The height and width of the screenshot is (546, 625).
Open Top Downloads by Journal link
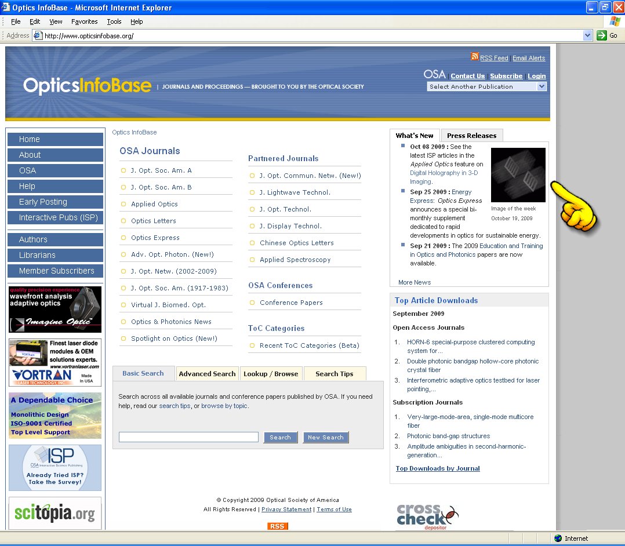pyautogui.click(x=438, y=468)
